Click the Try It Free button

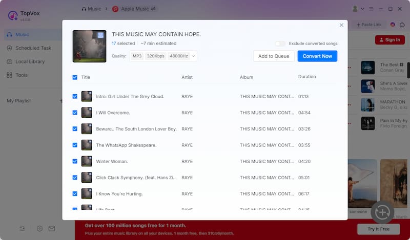click(378, 229)
